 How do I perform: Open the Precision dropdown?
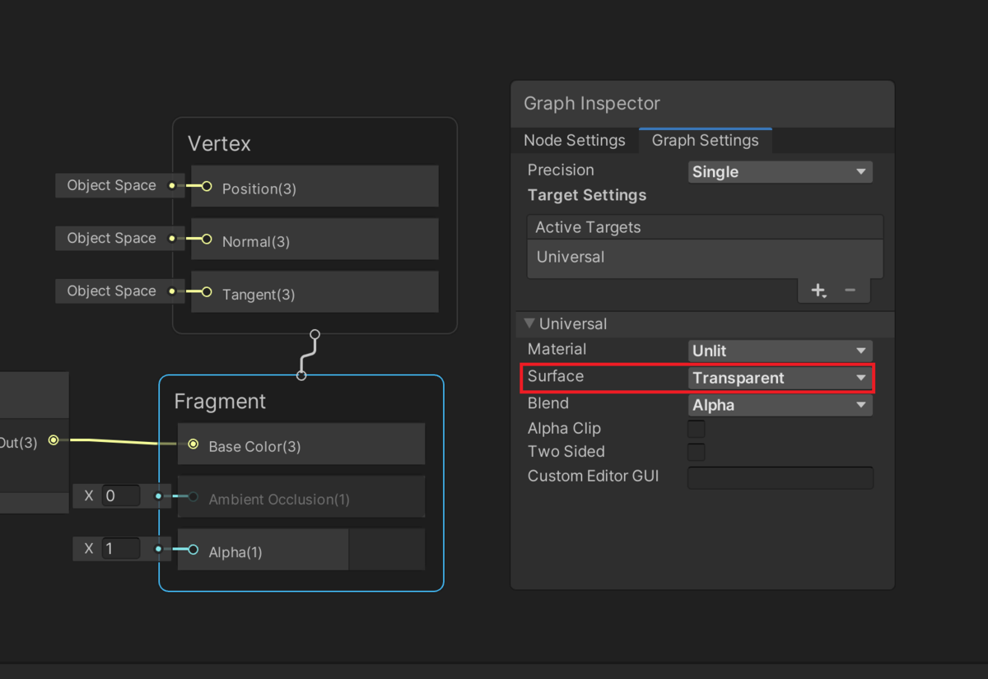click(780, 172)
